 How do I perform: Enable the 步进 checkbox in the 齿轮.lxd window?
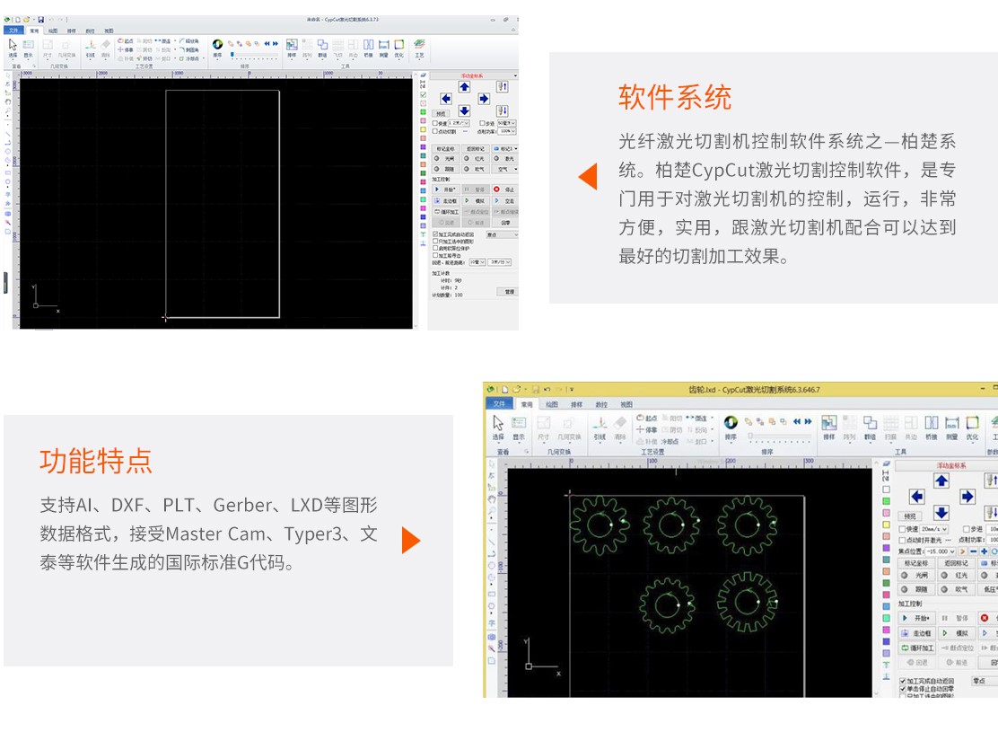pos(966,529)
